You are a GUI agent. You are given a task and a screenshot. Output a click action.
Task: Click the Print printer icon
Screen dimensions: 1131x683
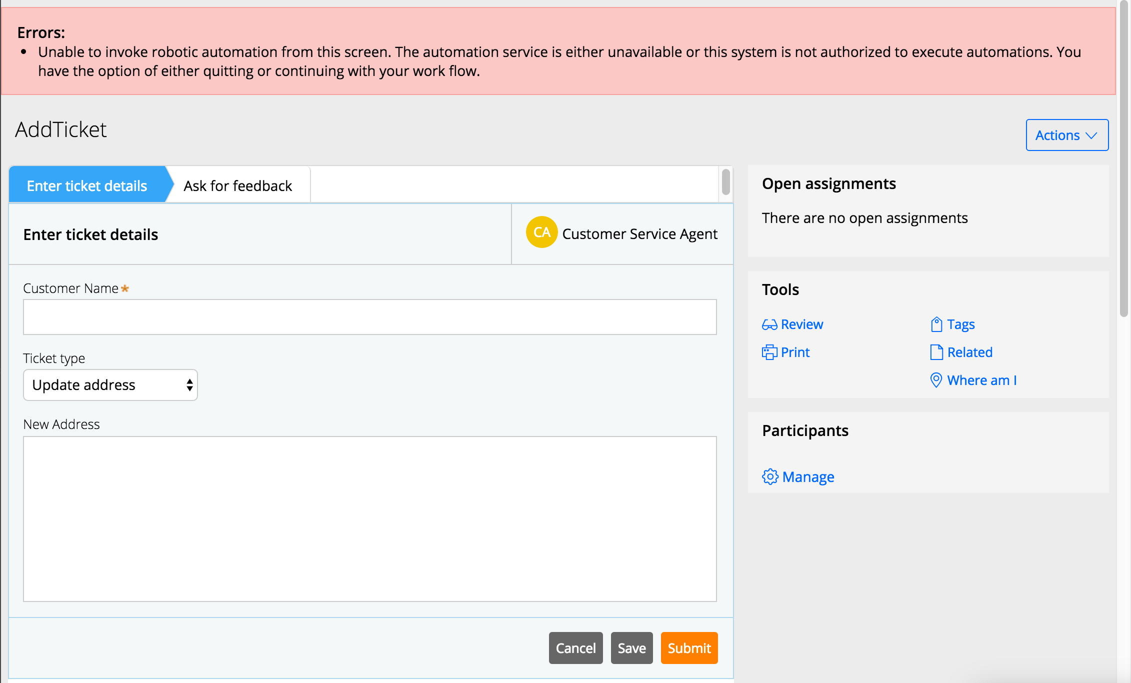pos(769,352)
